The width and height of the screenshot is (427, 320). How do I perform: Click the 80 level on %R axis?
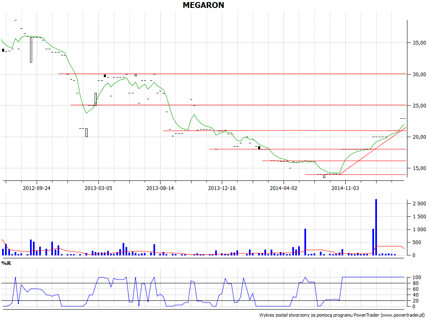click(x=416, y=283)
